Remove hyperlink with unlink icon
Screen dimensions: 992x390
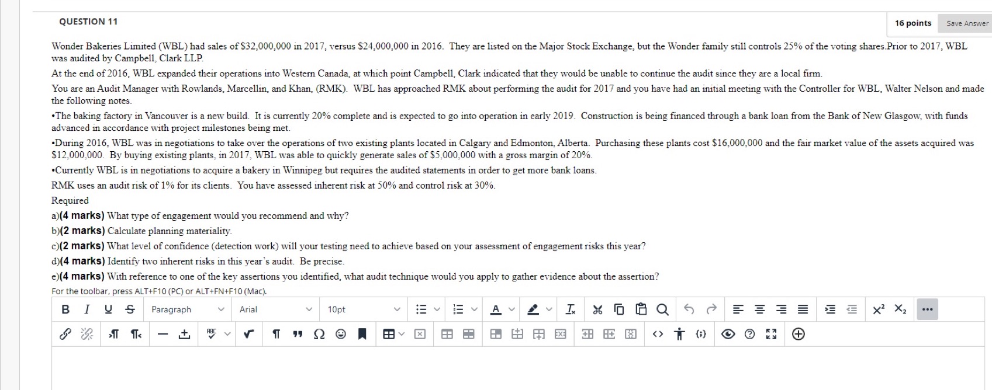coord(87,334)
